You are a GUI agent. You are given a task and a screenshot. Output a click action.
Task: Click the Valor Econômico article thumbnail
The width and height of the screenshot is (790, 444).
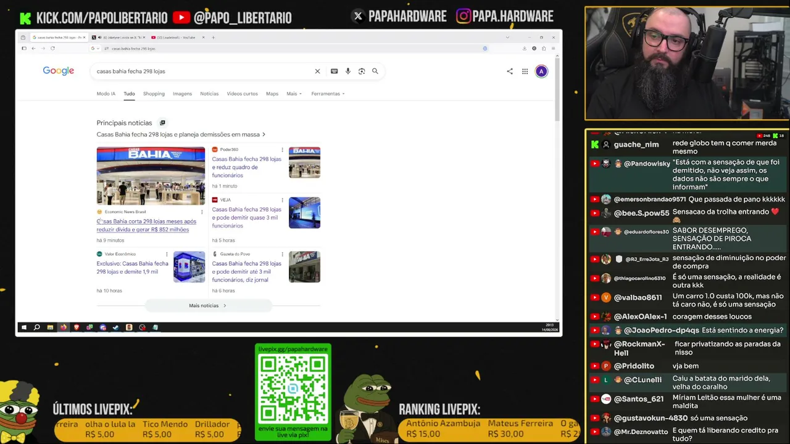pyautogui.click(x=189, y=267)
